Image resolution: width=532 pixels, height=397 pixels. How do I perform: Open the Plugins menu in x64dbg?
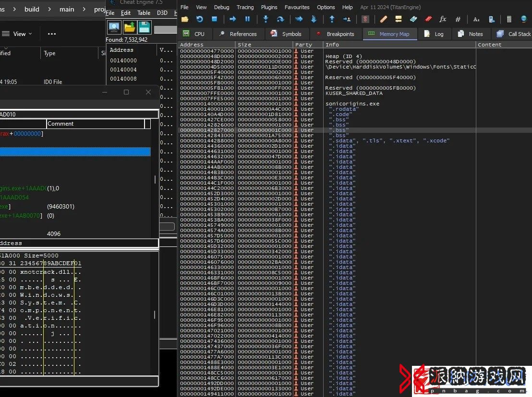coord(269,7)
